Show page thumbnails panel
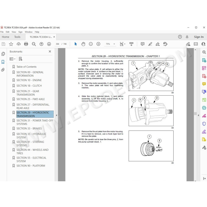The width and height of the screenshot is (207, 207). coord(3,54)
